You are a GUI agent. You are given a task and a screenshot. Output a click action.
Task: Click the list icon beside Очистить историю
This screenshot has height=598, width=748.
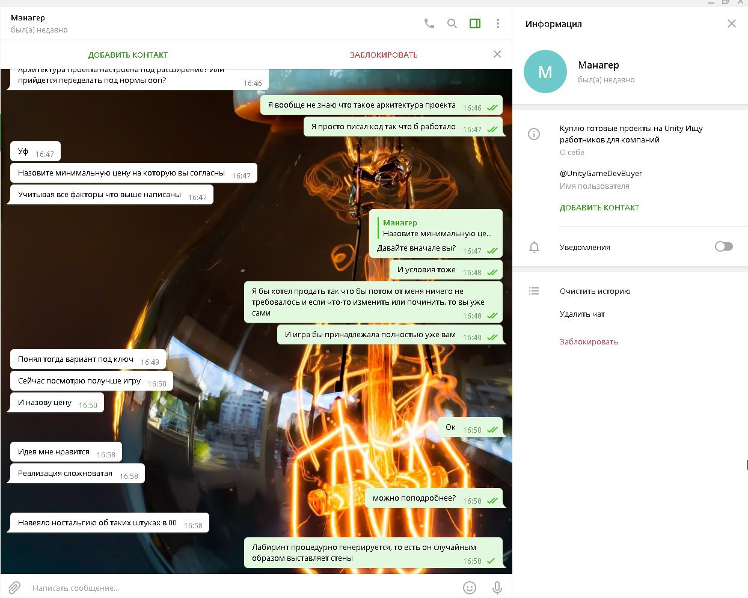pyautogui.click(x=534, y=291)
